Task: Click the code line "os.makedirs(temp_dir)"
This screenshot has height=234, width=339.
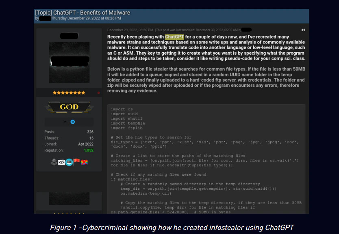Action: pyautogui.click(x=146, y=194)
